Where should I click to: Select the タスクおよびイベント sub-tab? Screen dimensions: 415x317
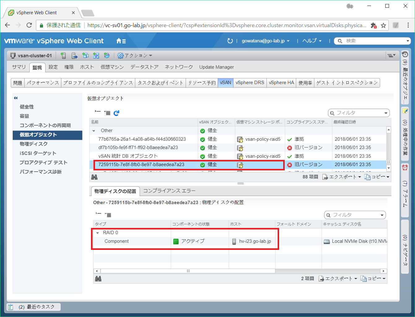[161, 83]
